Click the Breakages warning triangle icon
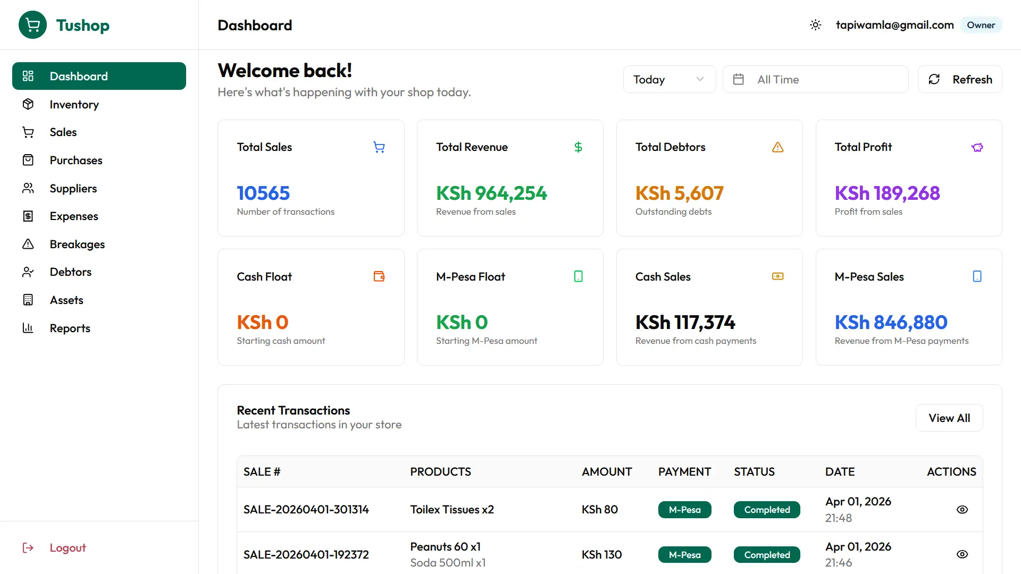 click(x=28, y=244)
